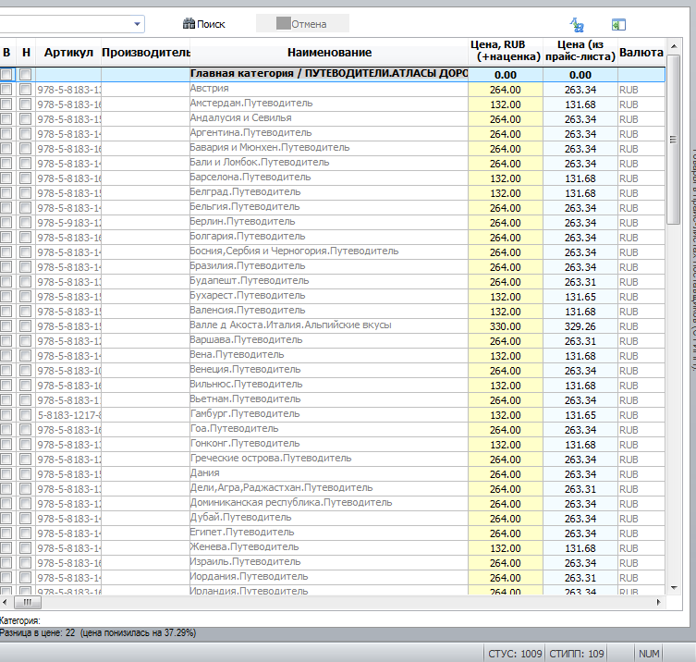Select the Венеция.Путеводитель row name
Image resolution: width=696 pixels, height=662 pixels.
(246, 370)
